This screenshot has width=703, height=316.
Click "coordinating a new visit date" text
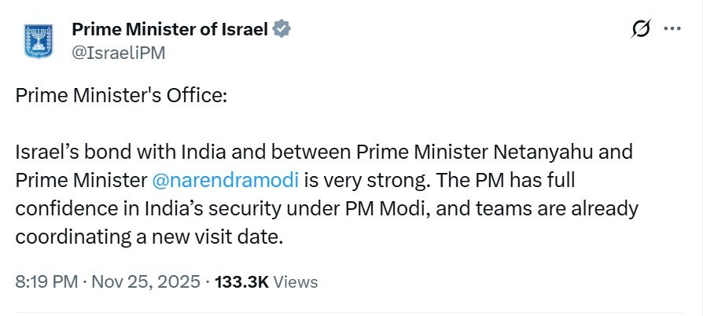(147, 237)
